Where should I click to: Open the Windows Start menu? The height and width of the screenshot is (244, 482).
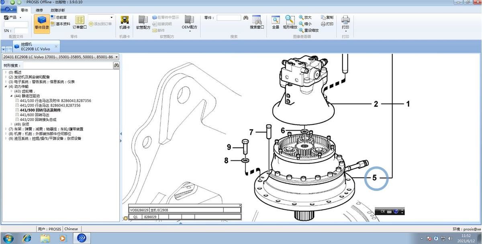click(8, 238)
